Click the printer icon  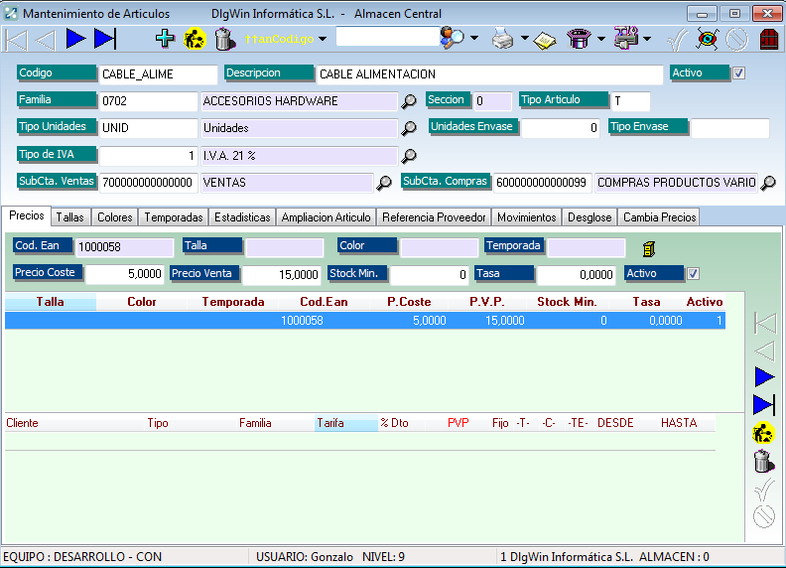click(503, 38)
